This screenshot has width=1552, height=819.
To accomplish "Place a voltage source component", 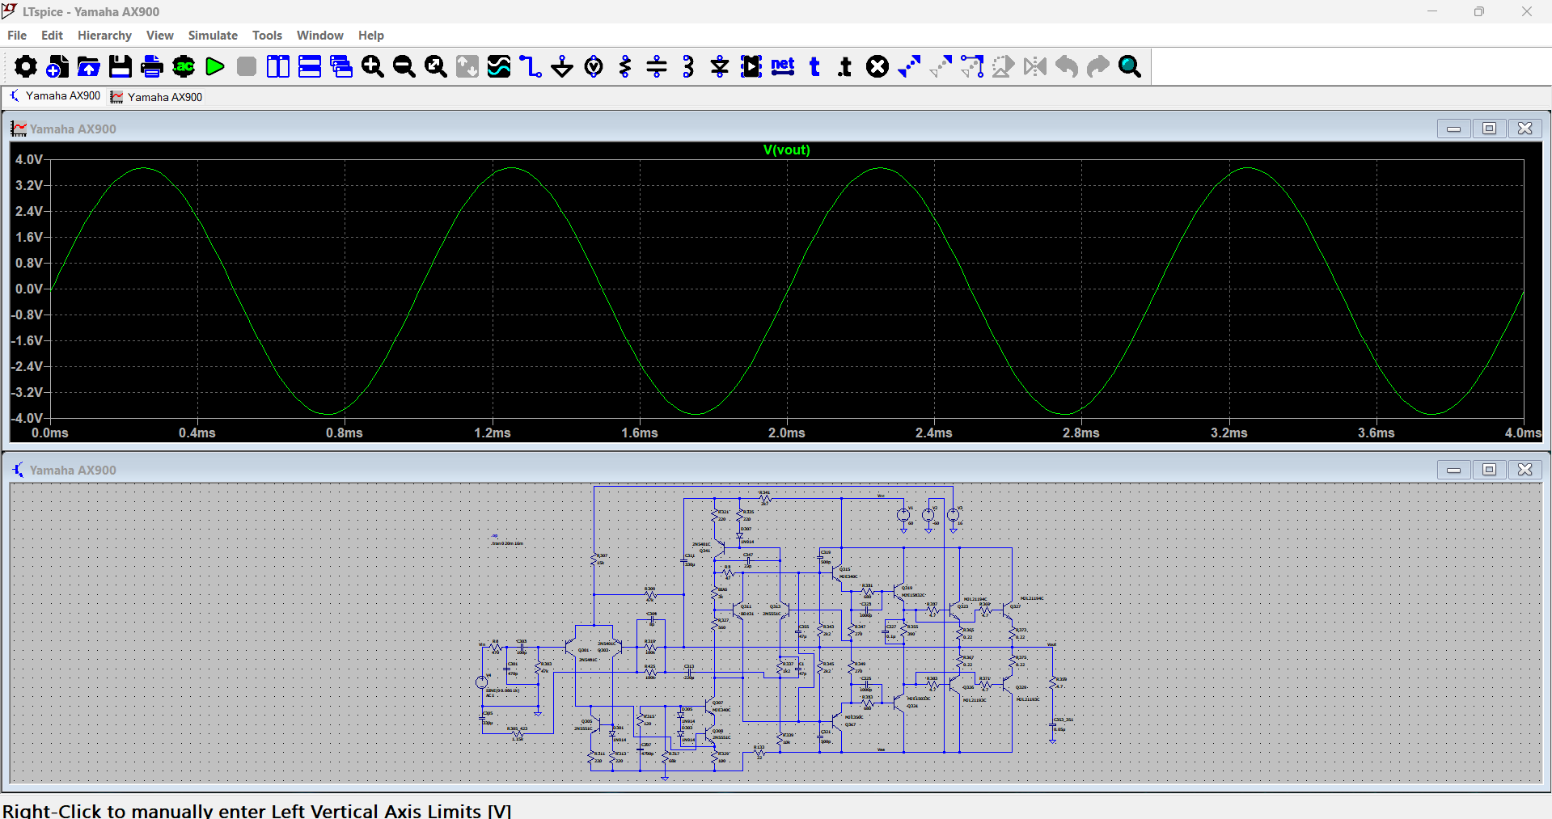I will click(594, 66).
